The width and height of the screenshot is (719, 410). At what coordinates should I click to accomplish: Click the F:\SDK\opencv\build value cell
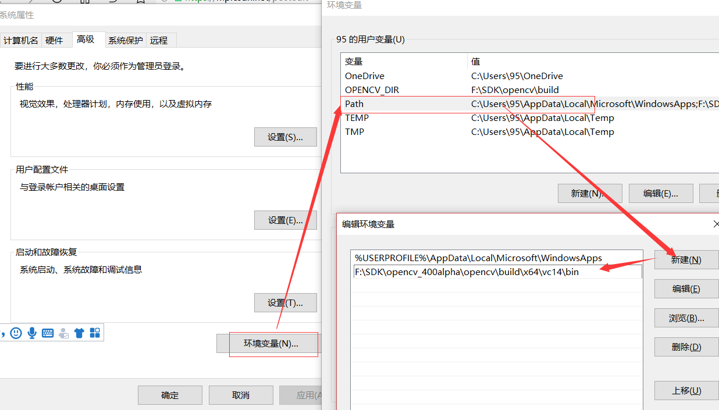(x=515, y=90)
